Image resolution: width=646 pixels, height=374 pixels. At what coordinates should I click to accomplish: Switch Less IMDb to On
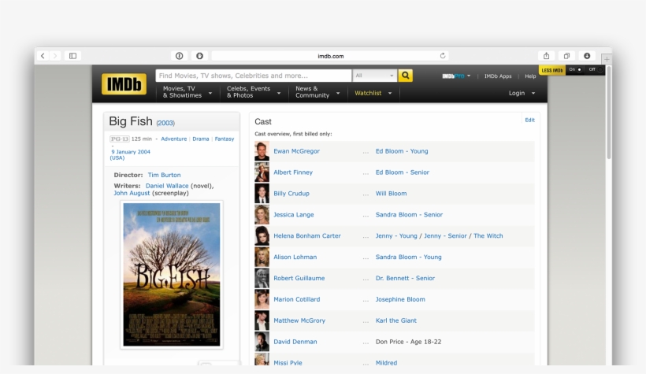[x=575, y=69]
